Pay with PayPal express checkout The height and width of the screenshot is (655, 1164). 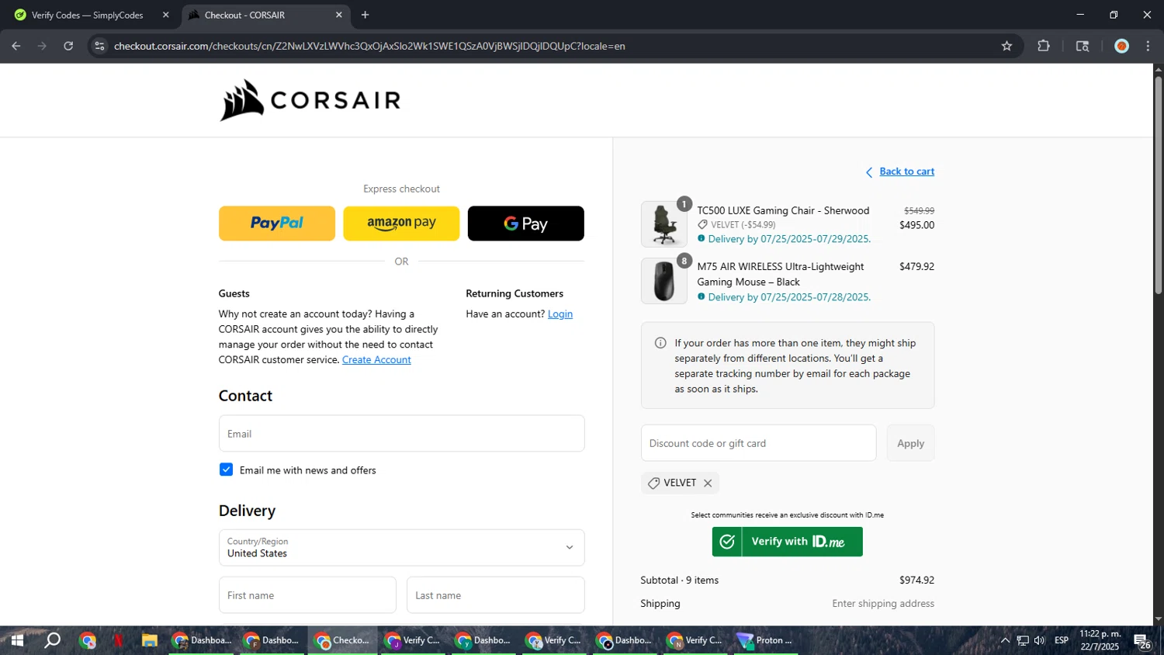click(277, 224)
